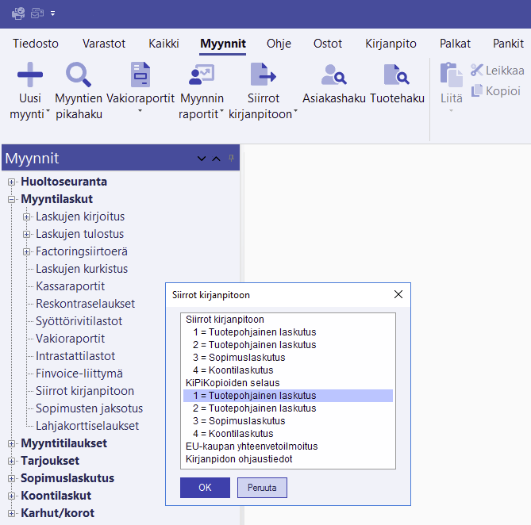Click the Vakioraportit document icon

pyautogui.click(x=140, y=75)
